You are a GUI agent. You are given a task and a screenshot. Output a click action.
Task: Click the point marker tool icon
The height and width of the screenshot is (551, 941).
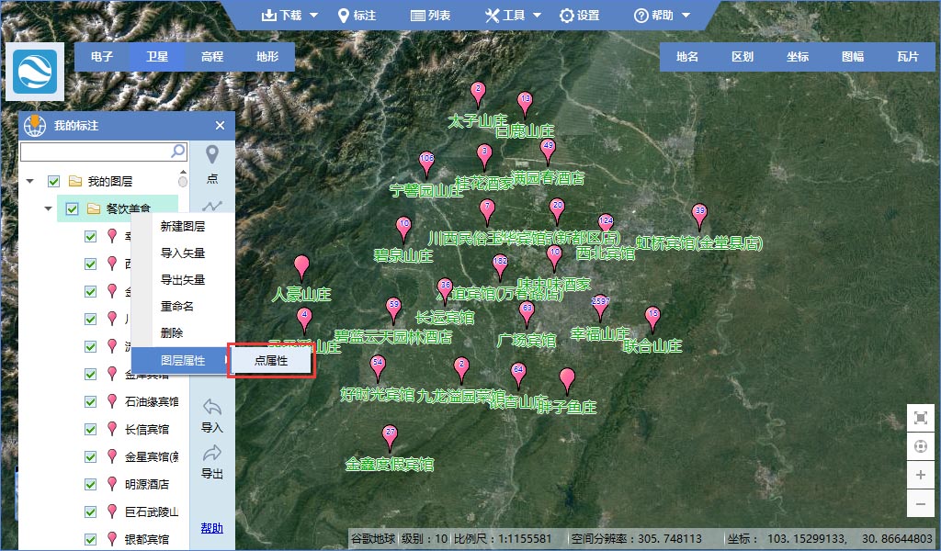[x=212, y=154]
